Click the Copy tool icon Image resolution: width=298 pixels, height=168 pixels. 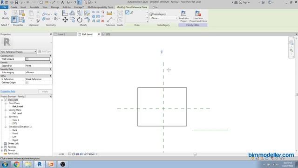click(73, 20)
